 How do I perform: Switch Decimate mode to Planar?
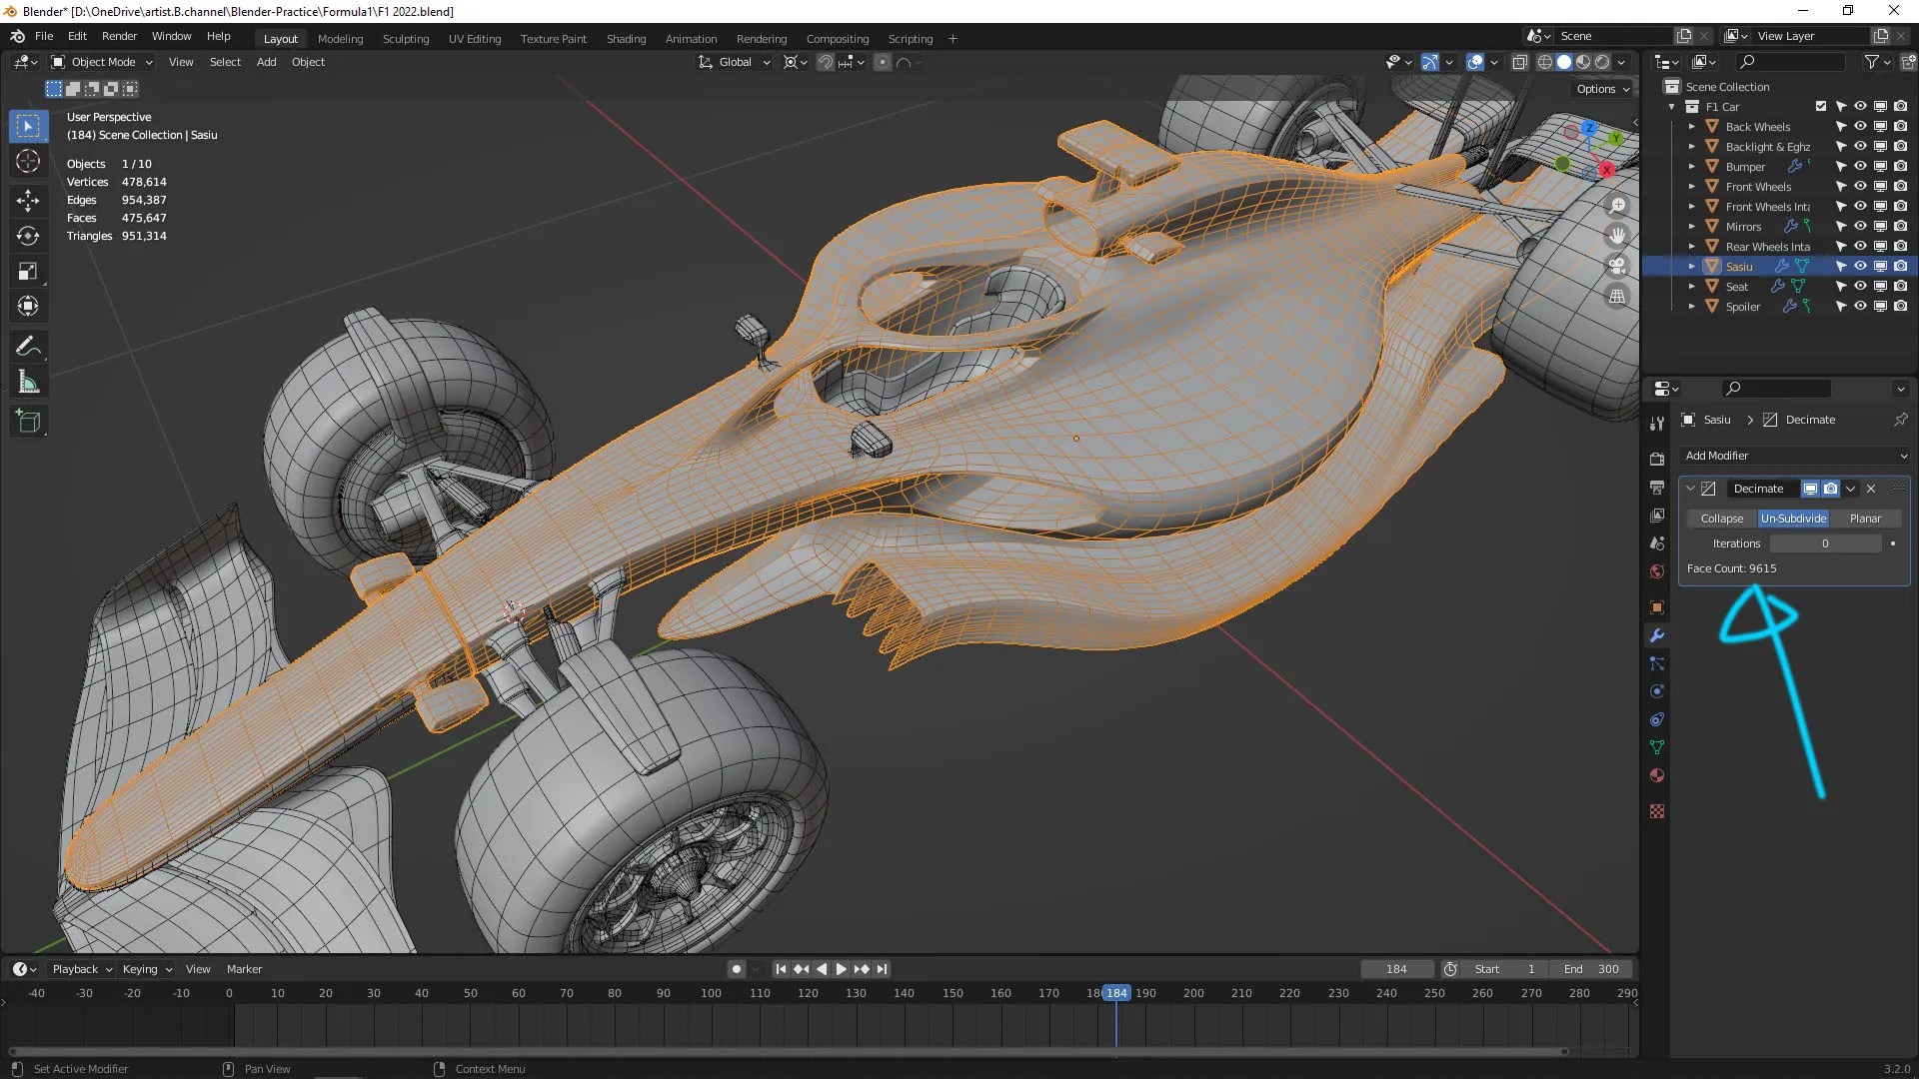(x=1865, y=518)
